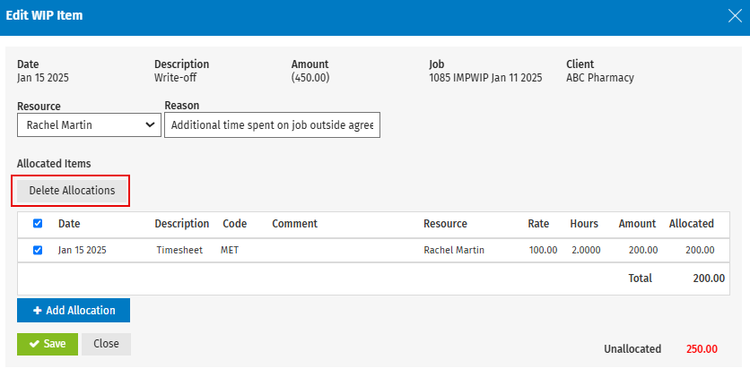
Task: Click the Close button beside Save
Action: point(106,344)
